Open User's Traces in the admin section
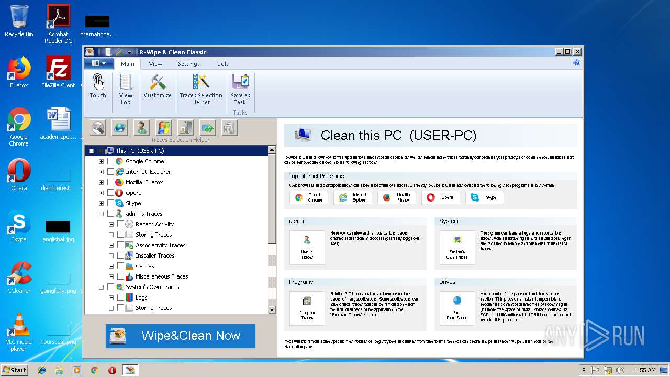The image size is (670, 377). tap(307, 248)
